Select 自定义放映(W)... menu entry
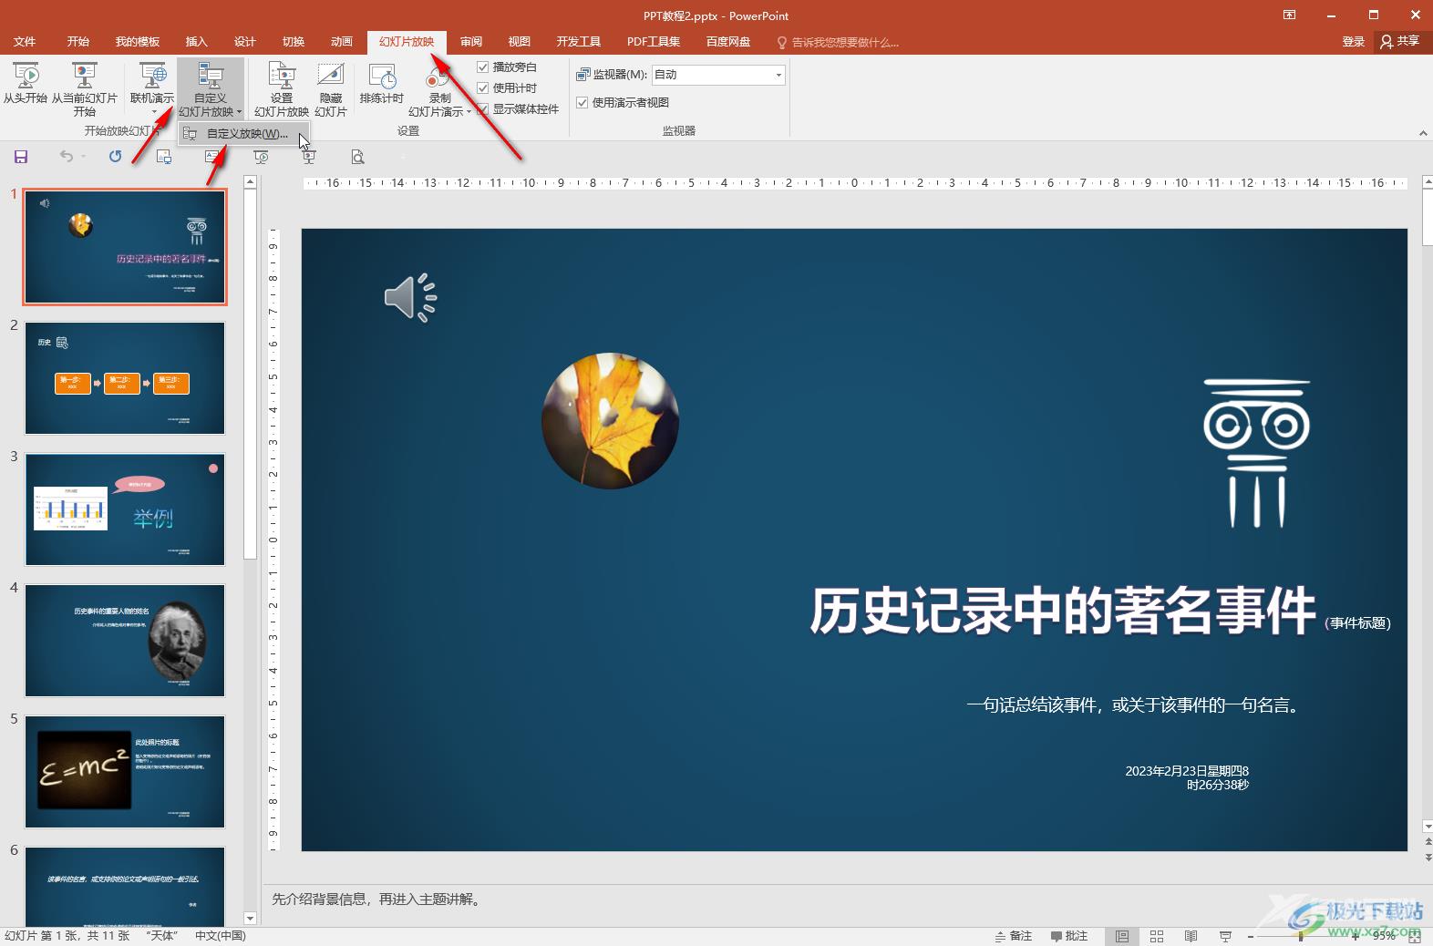 tap(244, 134)
